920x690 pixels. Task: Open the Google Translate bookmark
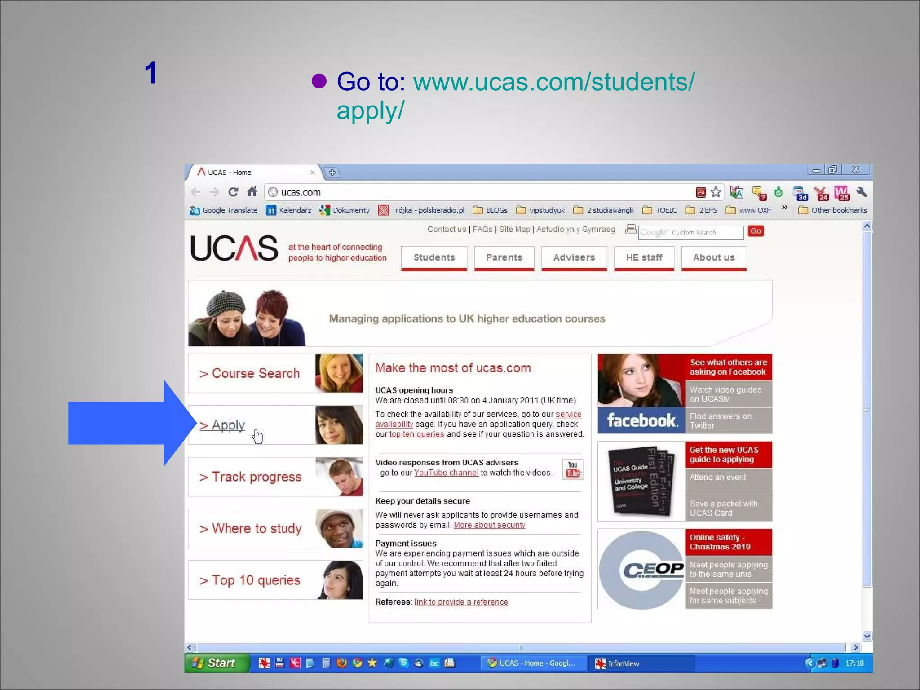click(x=223, y=210)
